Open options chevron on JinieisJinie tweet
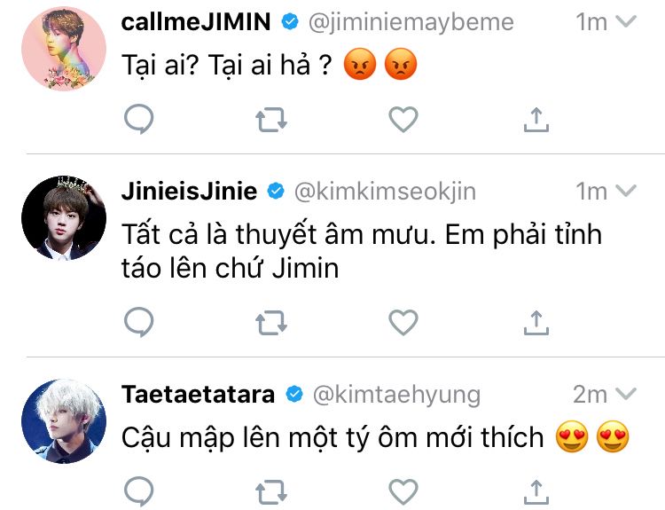Screen dimensions: 665x510 click(x=626, y=191)
